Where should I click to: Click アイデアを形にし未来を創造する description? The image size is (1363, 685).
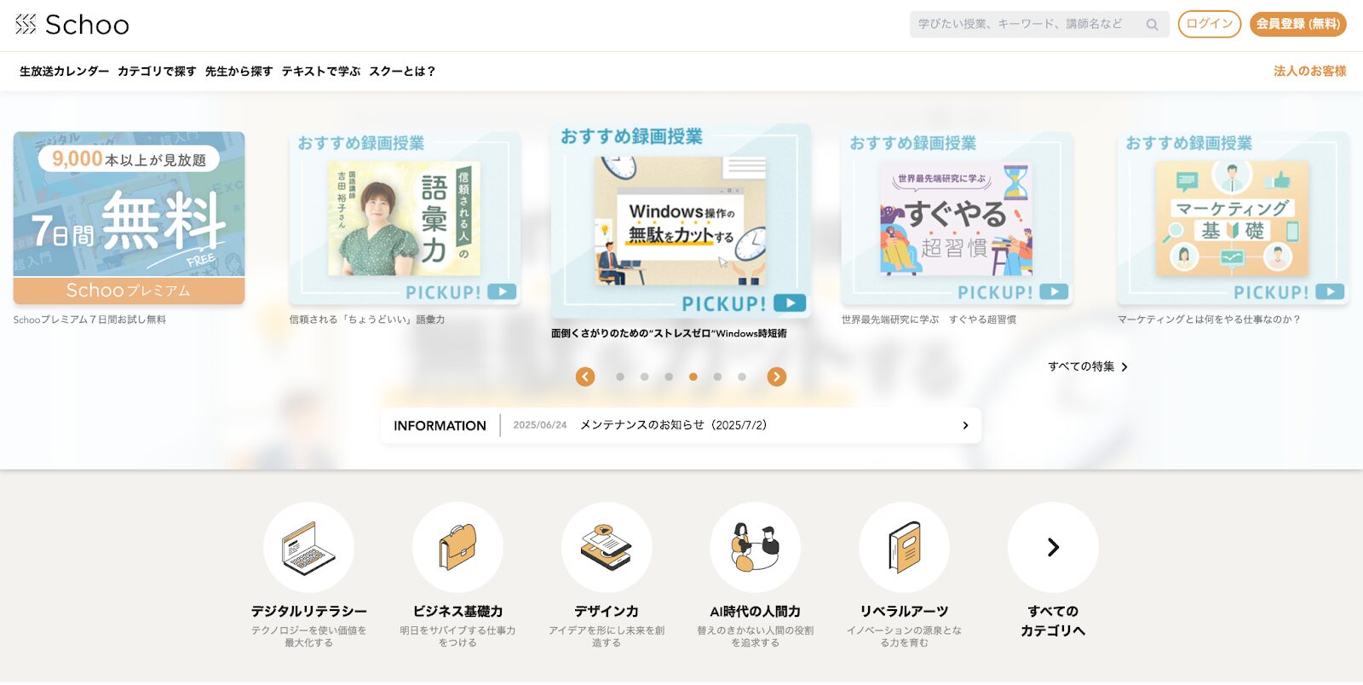point(607,636)
